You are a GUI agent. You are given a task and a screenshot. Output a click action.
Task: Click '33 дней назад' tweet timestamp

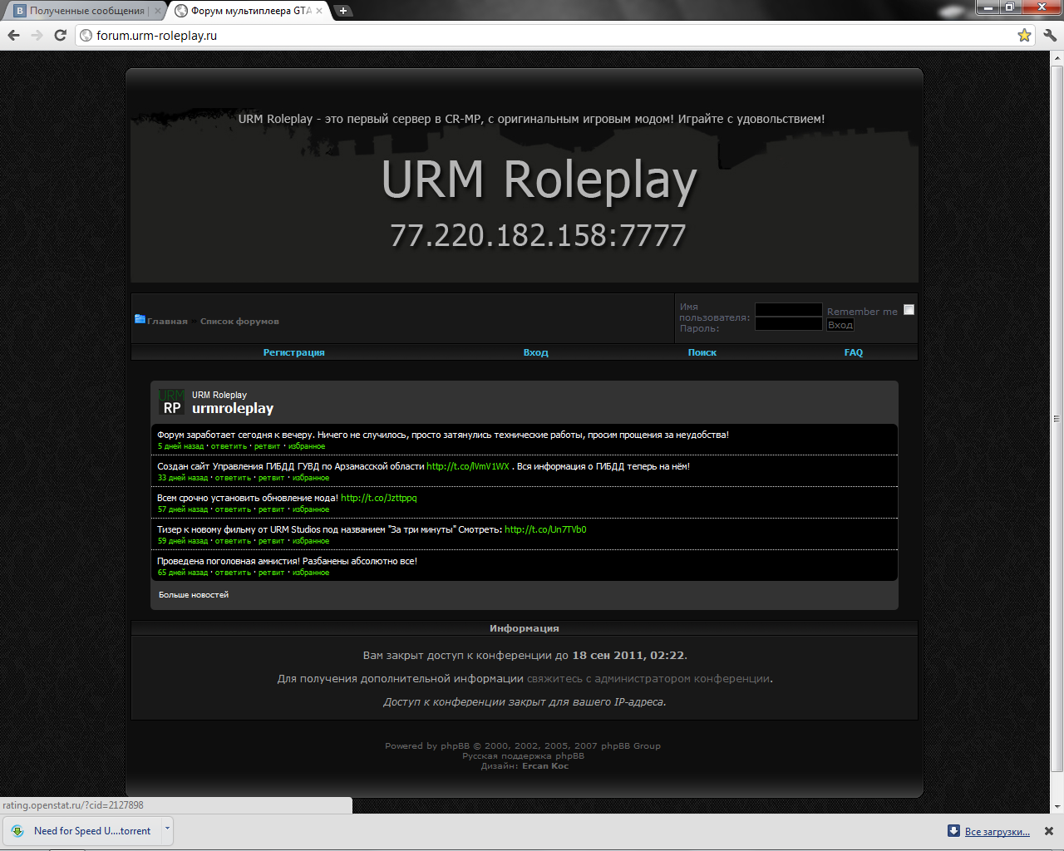183,478
